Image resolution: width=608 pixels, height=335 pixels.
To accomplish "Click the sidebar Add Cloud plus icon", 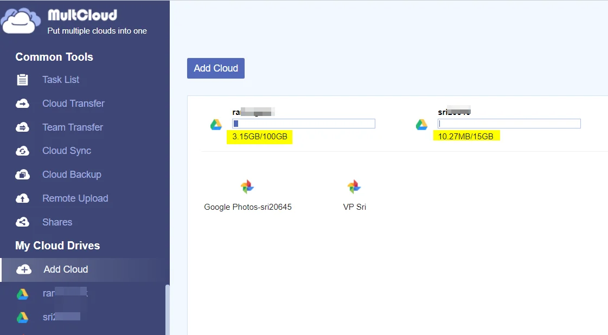I will 24,269.
